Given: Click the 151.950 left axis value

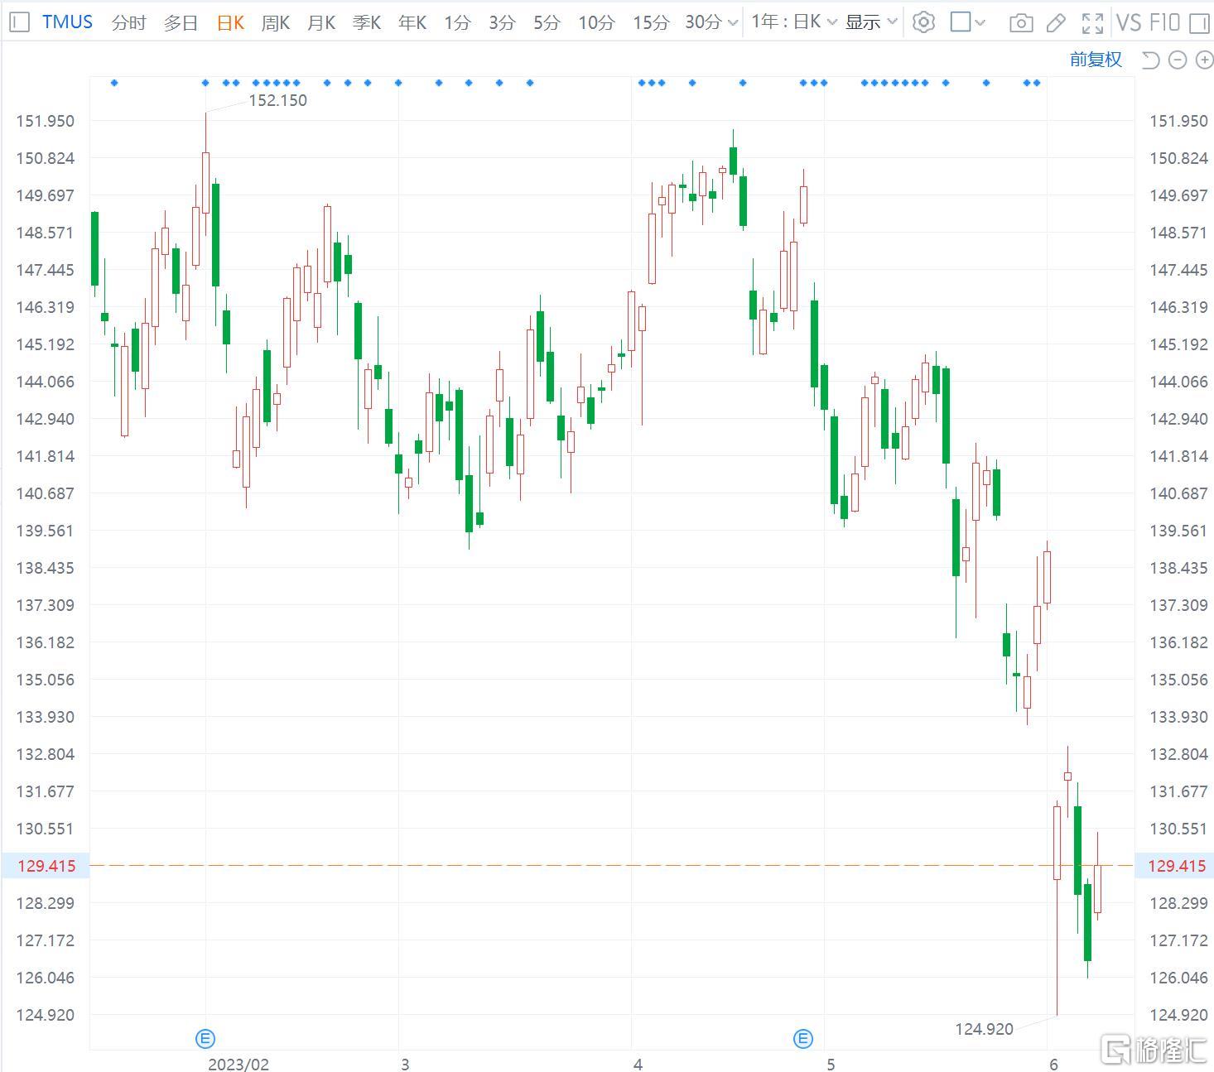Looking at the screenshot, I should (x=45, y=121).
